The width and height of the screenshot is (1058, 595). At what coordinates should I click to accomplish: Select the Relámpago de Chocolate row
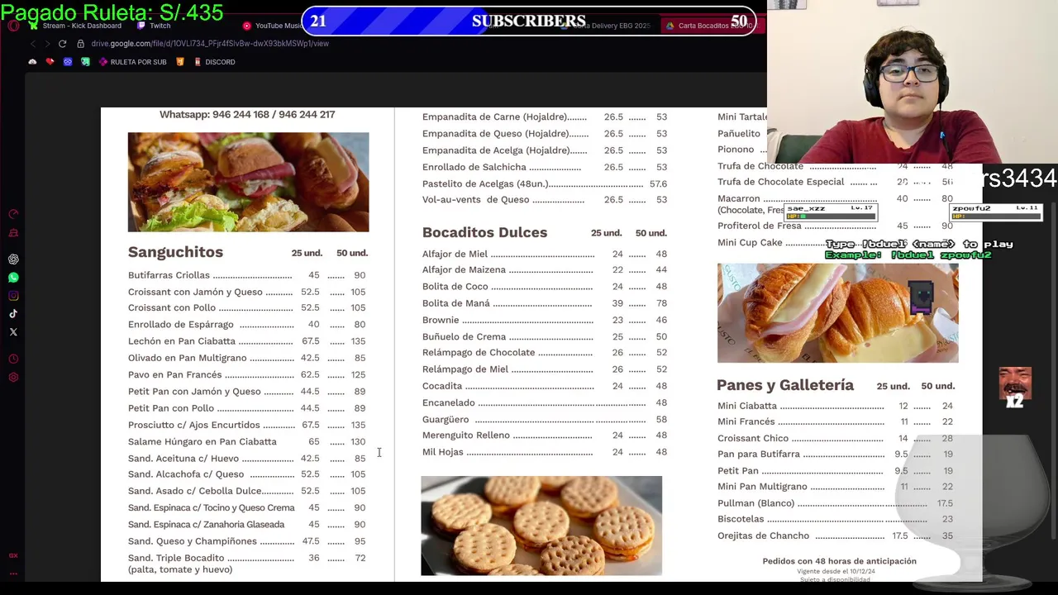(x=545, y=353)
